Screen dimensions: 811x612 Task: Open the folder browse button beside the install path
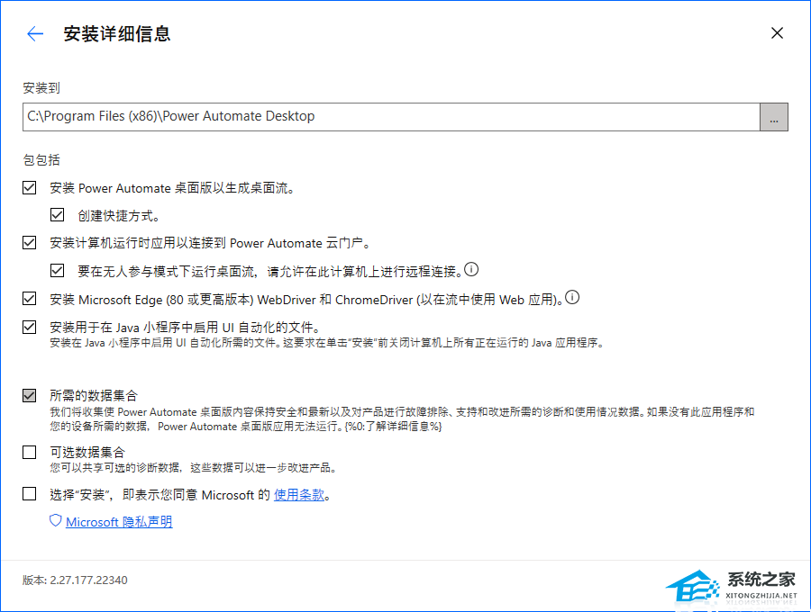tap(774, 117)
